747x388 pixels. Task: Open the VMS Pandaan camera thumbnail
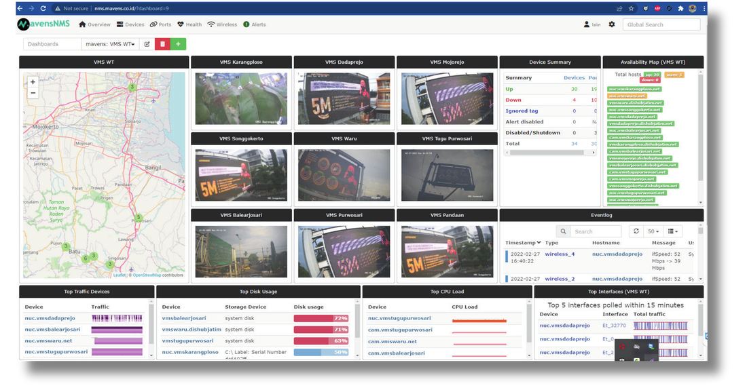tap(447, 252)
